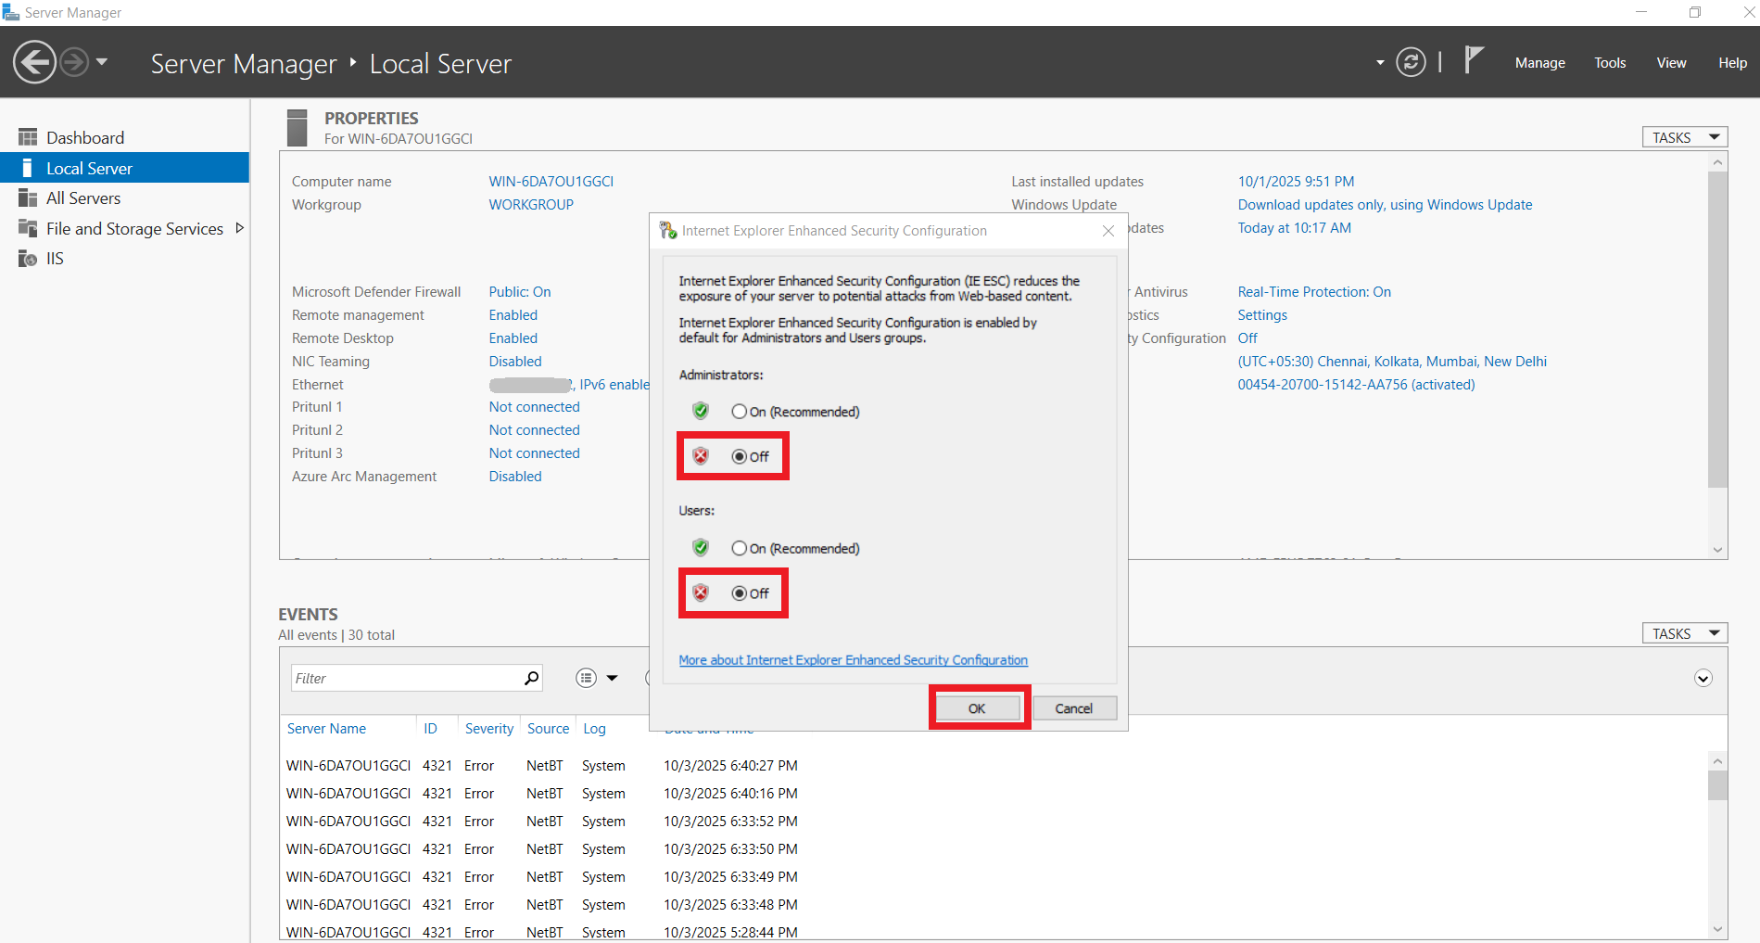Screen dimensions: 1760x943
Task: Open the Properties TASKS dropdown
Action: (x=1683, y=136)
